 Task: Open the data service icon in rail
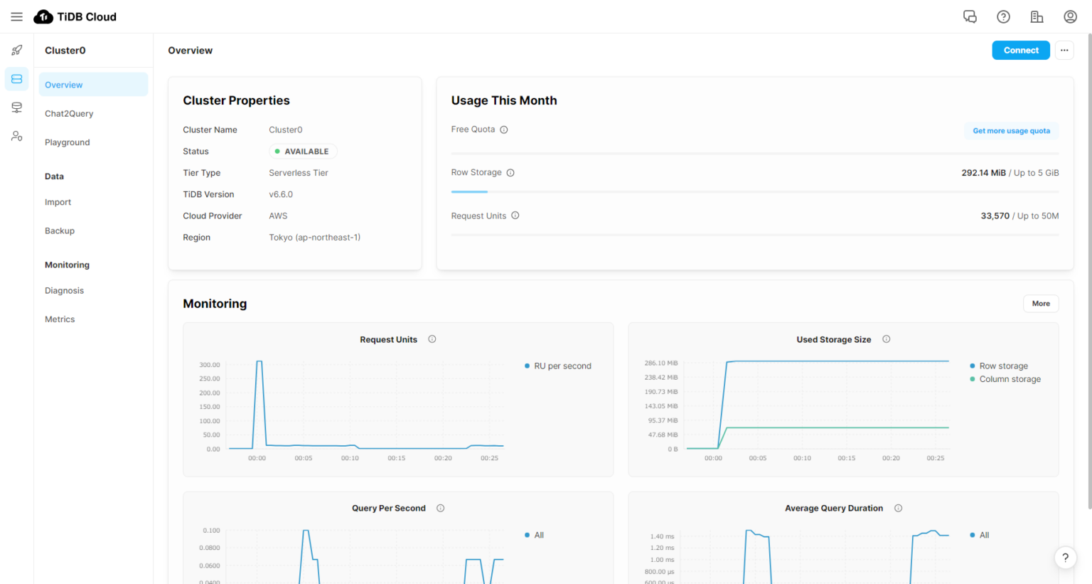tap(16, 107)
